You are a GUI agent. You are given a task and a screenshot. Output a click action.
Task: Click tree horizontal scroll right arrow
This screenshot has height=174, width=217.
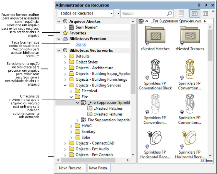click(127, 160)
